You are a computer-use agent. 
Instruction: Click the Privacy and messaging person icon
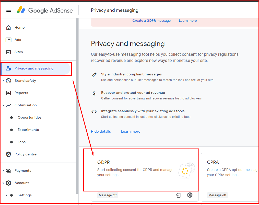(8, 69)
